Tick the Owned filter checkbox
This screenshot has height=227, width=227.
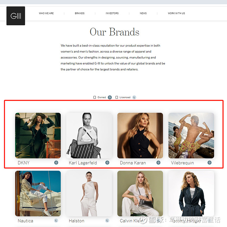pyautogui.click(x=95, y=97)
